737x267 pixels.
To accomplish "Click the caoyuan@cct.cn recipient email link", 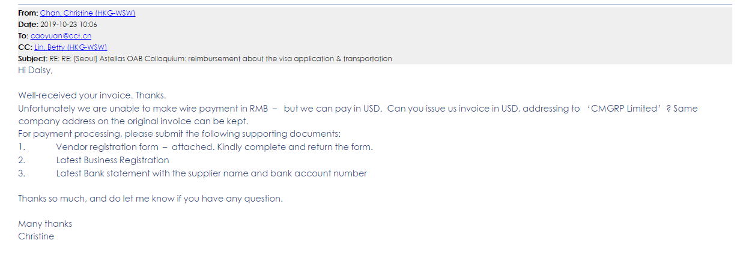I will 61,36.
